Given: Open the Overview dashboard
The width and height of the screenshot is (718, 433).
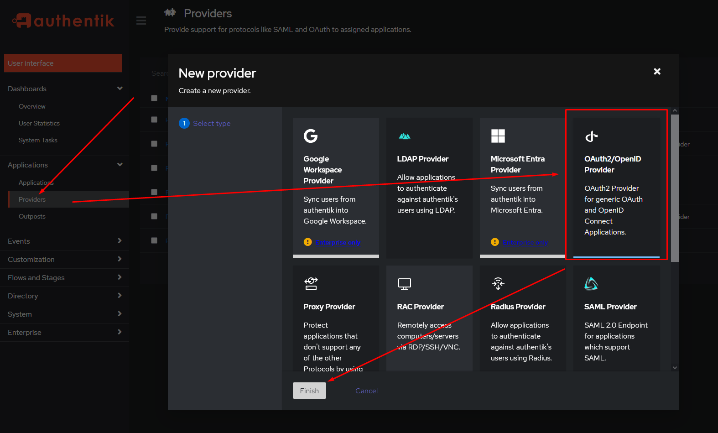Looking at the screenshot, I should tap(32, 106).
